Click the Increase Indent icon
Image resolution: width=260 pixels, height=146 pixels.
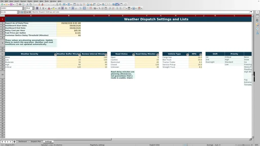coord(117,8)
